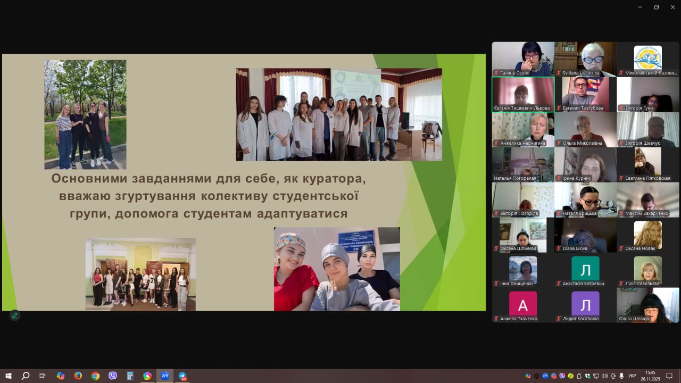Image resolution: width=681 pixels, height=383 pixels.
Task: Open the Windows notification center
Action: coord(669,376)
